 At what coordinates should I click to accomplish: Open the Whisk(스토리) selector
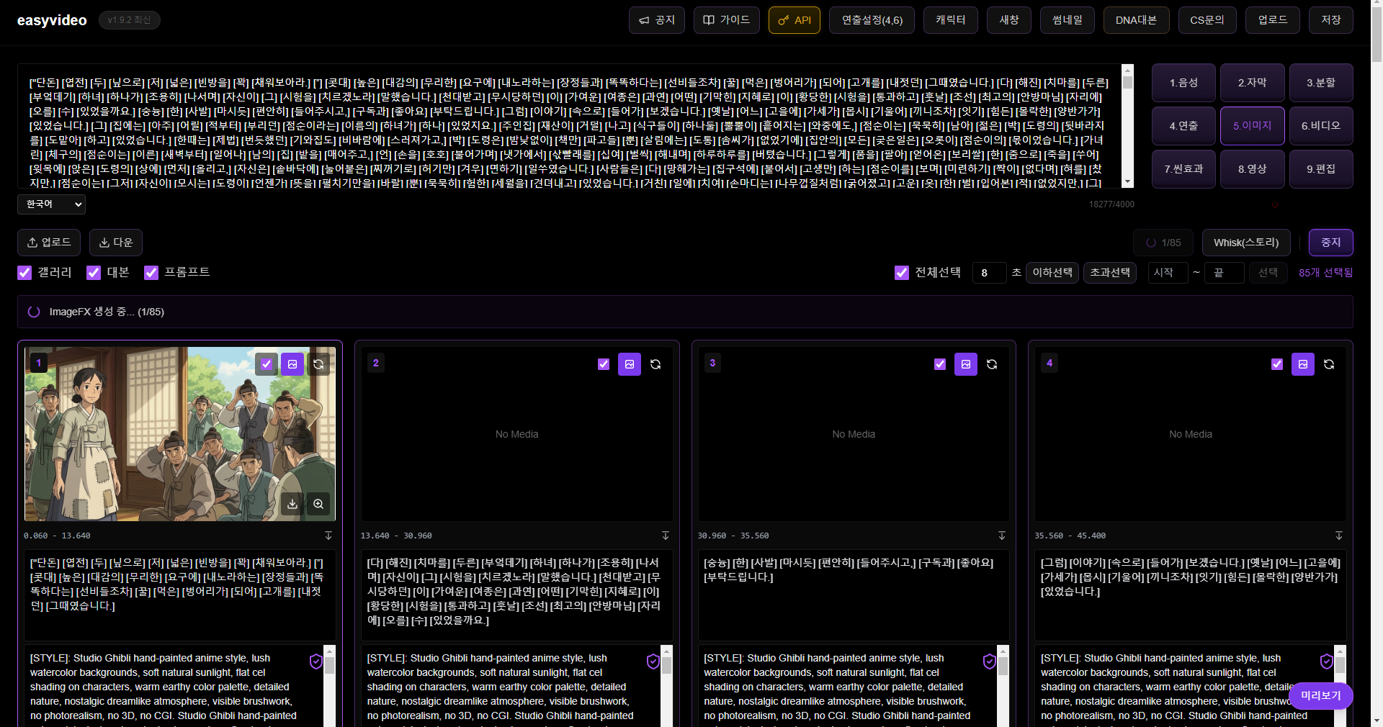click(x=1245, y=243)
